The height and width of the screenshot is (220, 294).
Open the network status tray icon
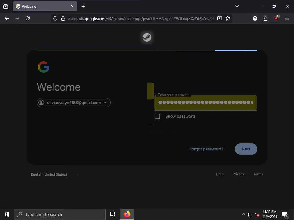250,214
